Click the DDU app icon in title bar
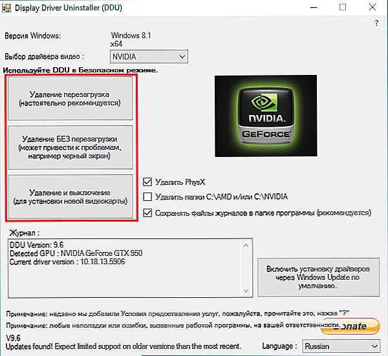Image resolution: width=388 pixels, height=356 pixels. click(6, 8)
